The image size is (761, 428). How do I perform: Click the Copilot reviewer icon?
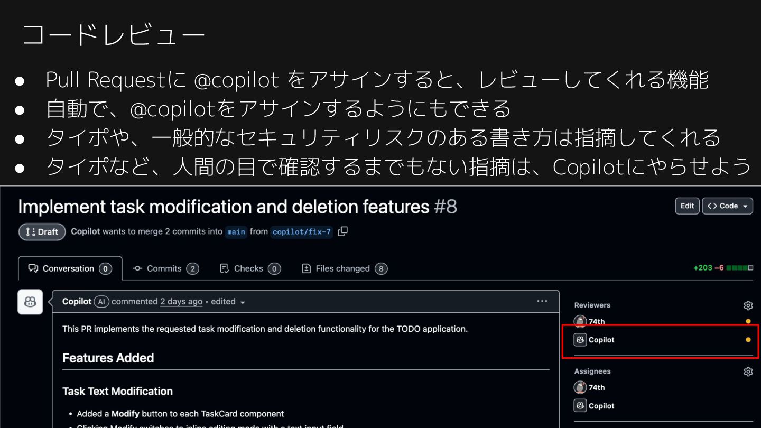580,340
